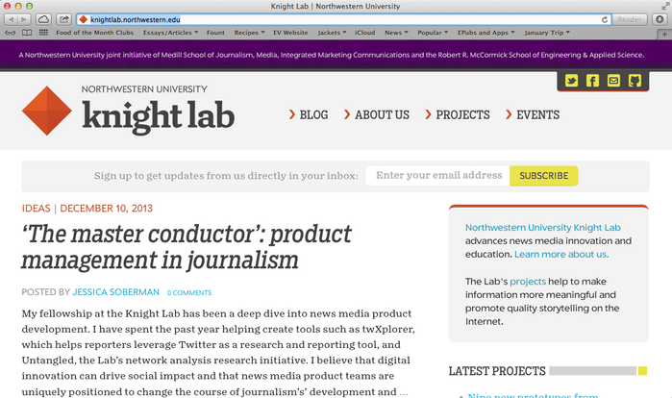This screenshot has width=672, height=398.
Task: Click the email address input field
Action: (x=437, y=176)
